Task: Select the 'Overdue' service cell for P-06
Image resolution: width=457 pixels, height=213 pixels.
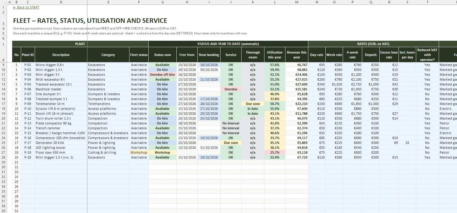Action: (231, 89)
